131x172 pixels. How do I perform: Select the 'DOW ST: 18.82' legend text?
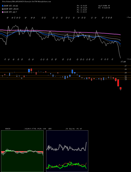(11, 6)
